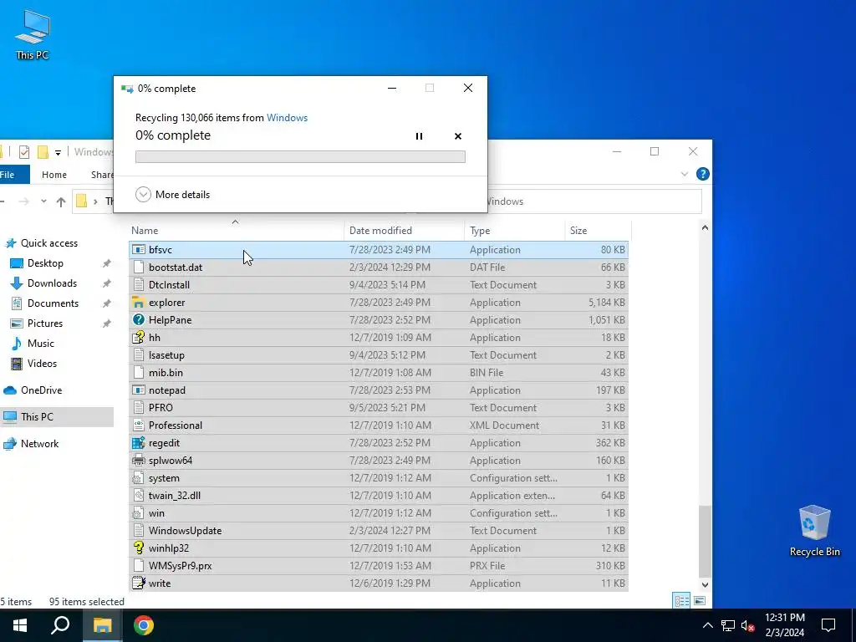This screenshot has width=856, height=642.
Task: Expand More details in progress dialog
Action: tap(172, 194)
